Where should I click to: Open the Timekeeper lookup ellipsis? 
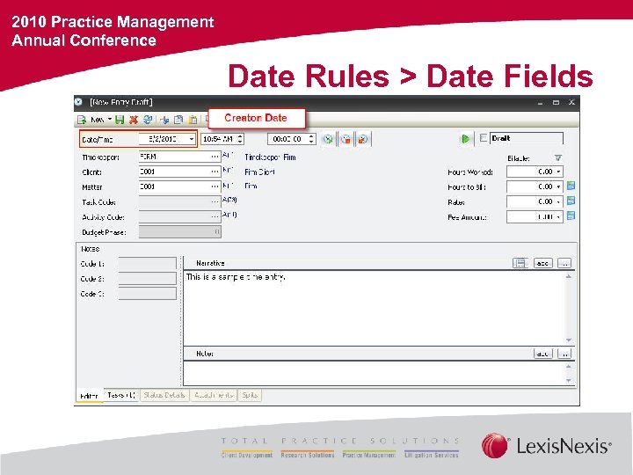215,157
